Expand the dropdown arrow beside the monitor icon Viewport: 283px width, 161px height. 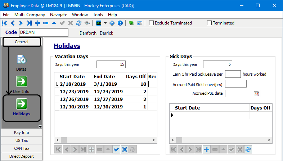[105, 23]
